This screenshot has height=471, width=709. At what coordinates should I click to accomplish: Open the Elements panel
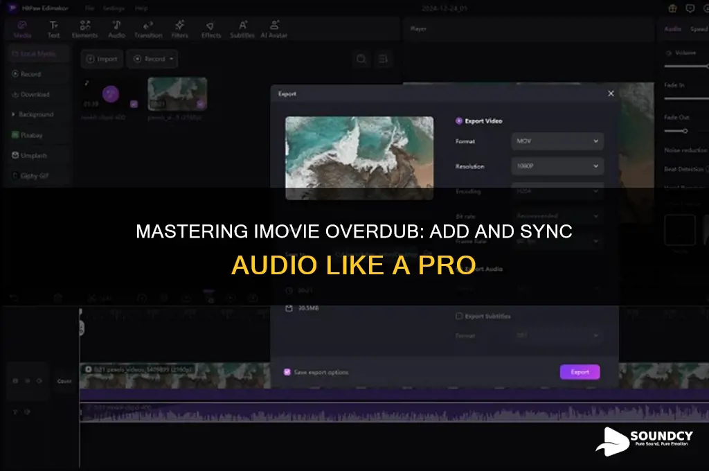84,29
